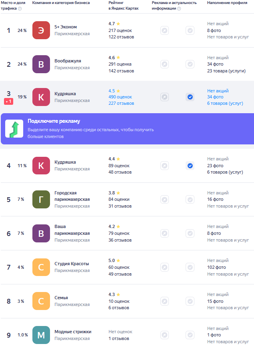Viewport: 254px width, 348px height.
Task: Click the Модные стрижки teal logo
Action: pos(41,335)
